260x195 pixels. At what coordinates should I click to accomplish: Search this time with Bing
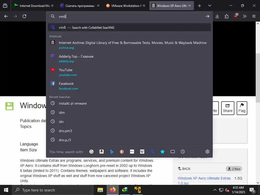point(112,152)
